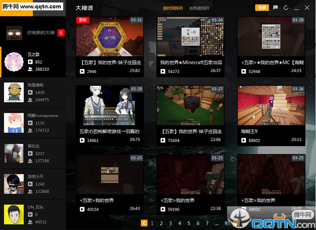Open the 03-26 海贼王9 video thumbnail
Viewport: 316px width, 230px height.
point(271,106)
